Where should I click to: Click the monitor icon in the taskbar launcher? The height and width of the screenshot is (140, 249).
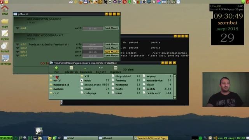[x=35, y=138]
